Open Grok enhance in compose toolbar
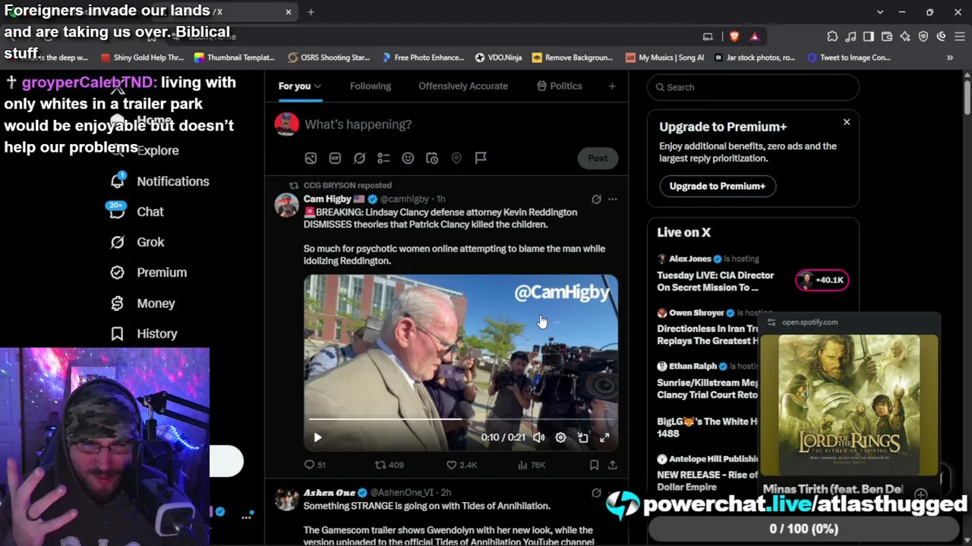The width and height of the screenshot is (972, 546). 359,158
